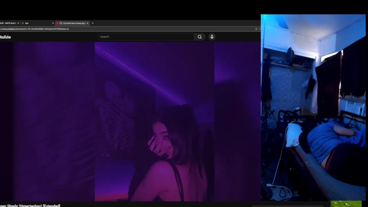The image size is (368, 207).
Task: Click the Kick favicon on its tab
Action: pos(23,23)
